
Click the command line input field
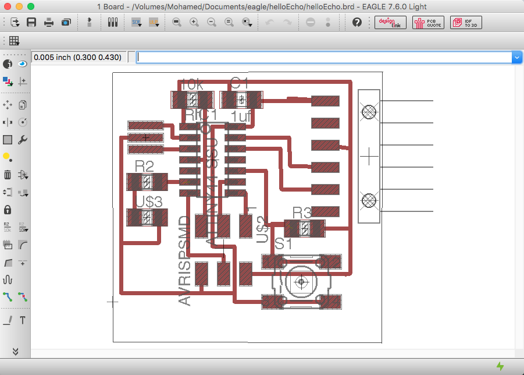(x=324, y=57)
